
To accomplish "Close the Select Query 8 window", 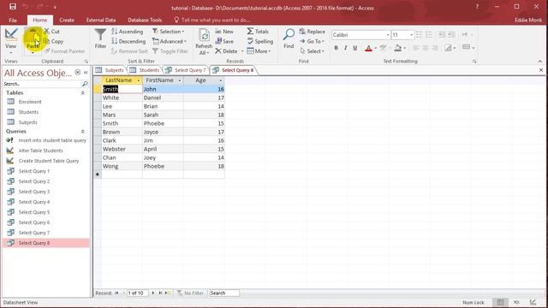I will pos(541,70).
